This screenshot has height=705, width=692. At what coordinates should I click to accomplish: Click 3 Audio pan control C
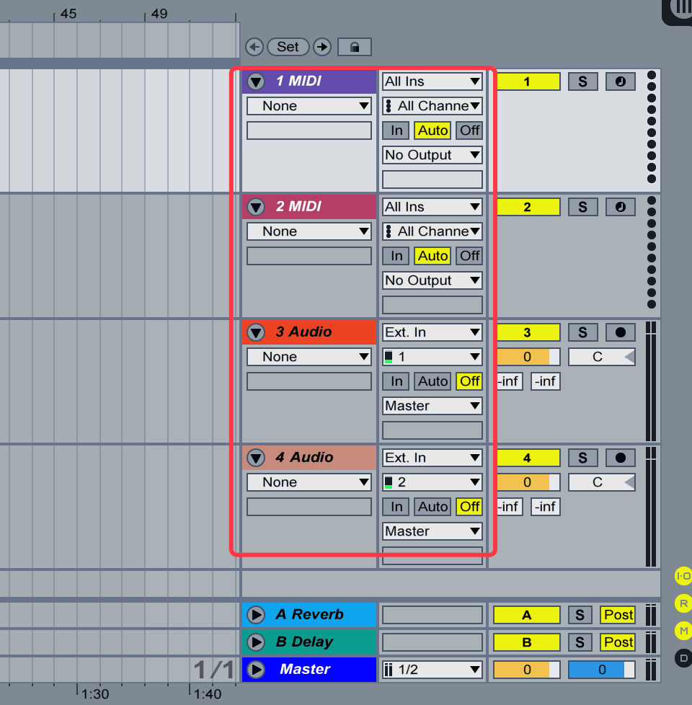coord(602,357)
